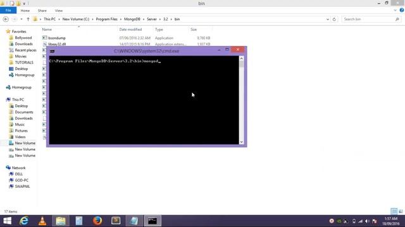Open Music under This PC
Image resolution: width=405 pixels, height=227 pixels.
pos(20,125)
